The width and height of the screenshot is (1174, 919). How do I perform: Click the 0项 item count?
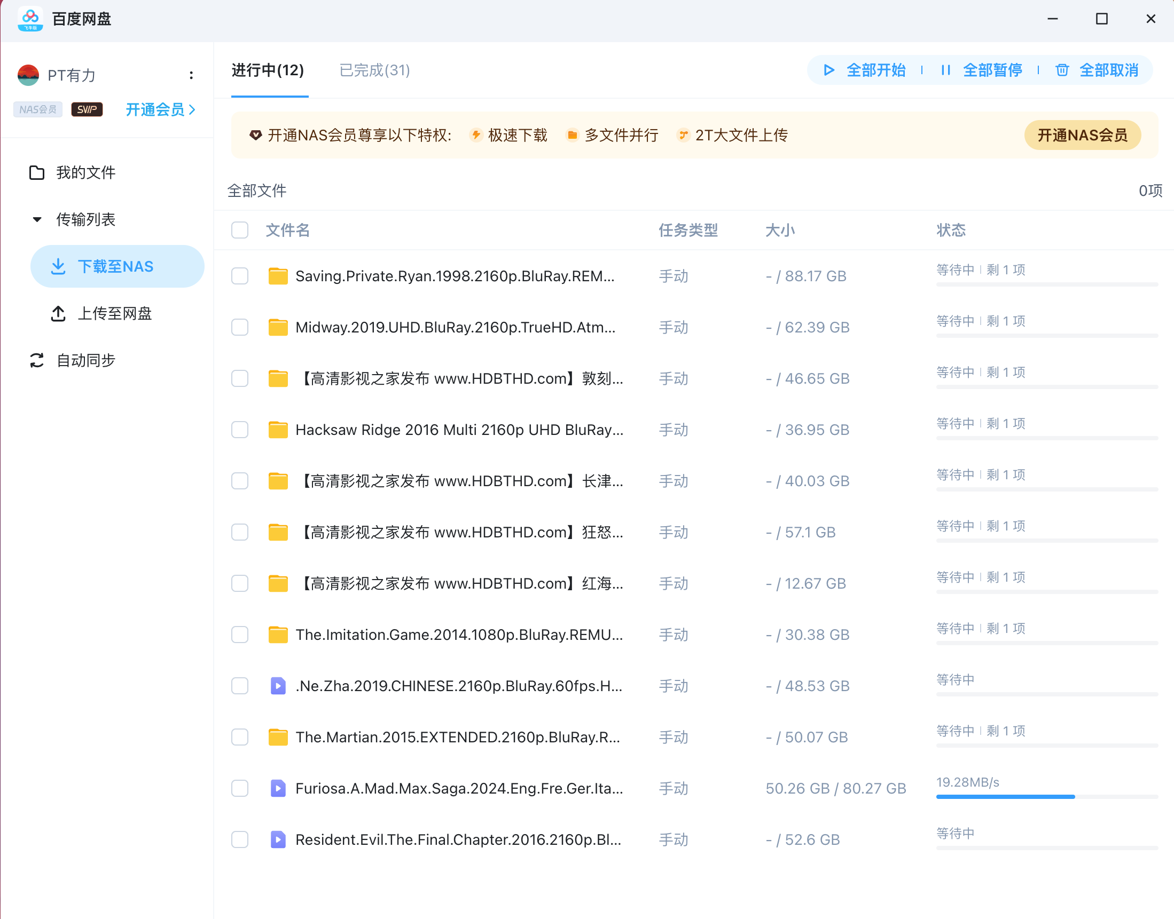(x=1150, y=191)
